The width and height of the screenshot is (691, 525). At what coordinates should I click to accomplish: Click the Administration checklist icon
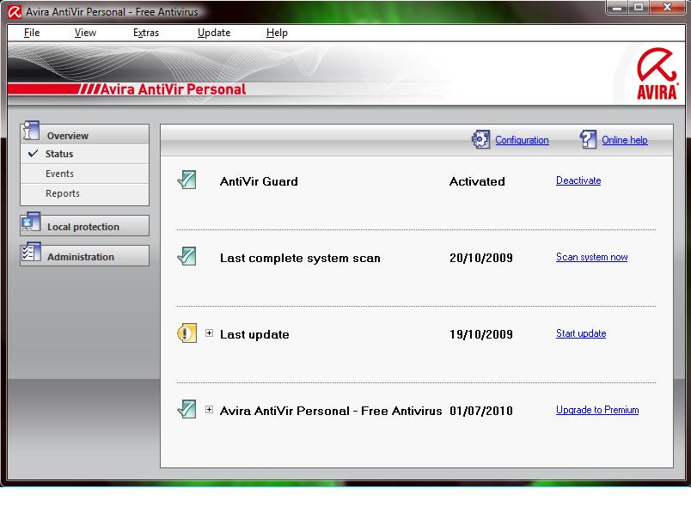(31, 253)
